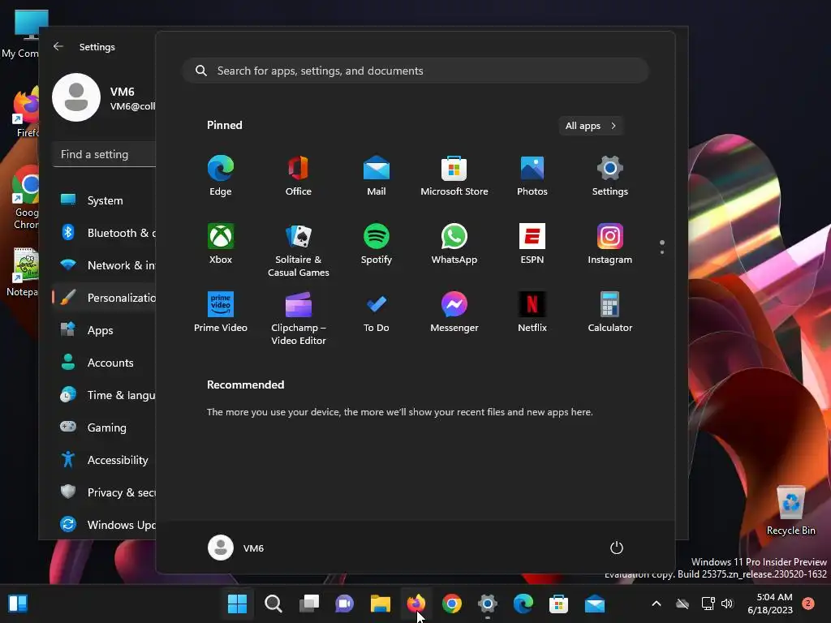Open Accessibility settings
The image size is (831, 623).
(105, 460)
